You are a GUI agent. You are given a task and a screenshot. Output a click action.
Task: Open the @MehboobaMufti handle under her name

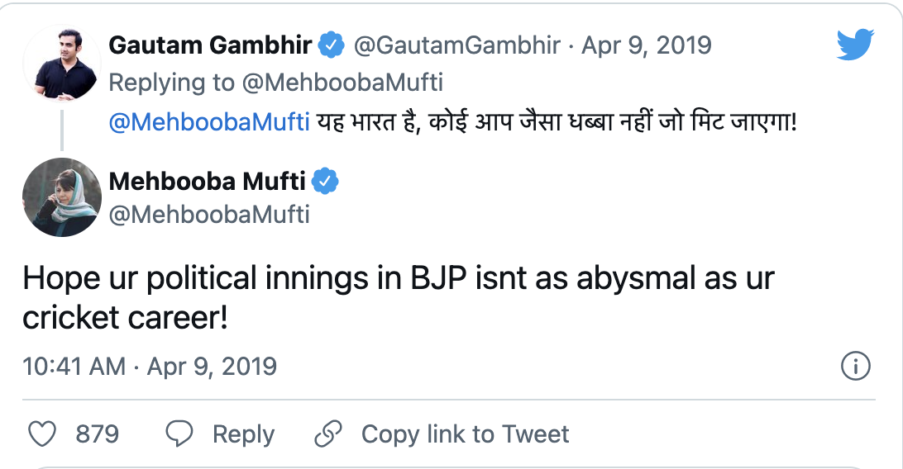(209, 215)
